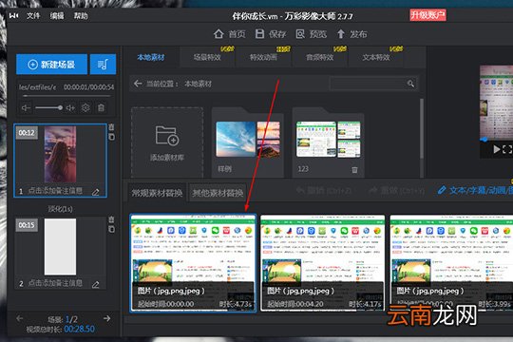Edit note of scene 2 pencil icon
513x342 pixels.
pos(96,284)
